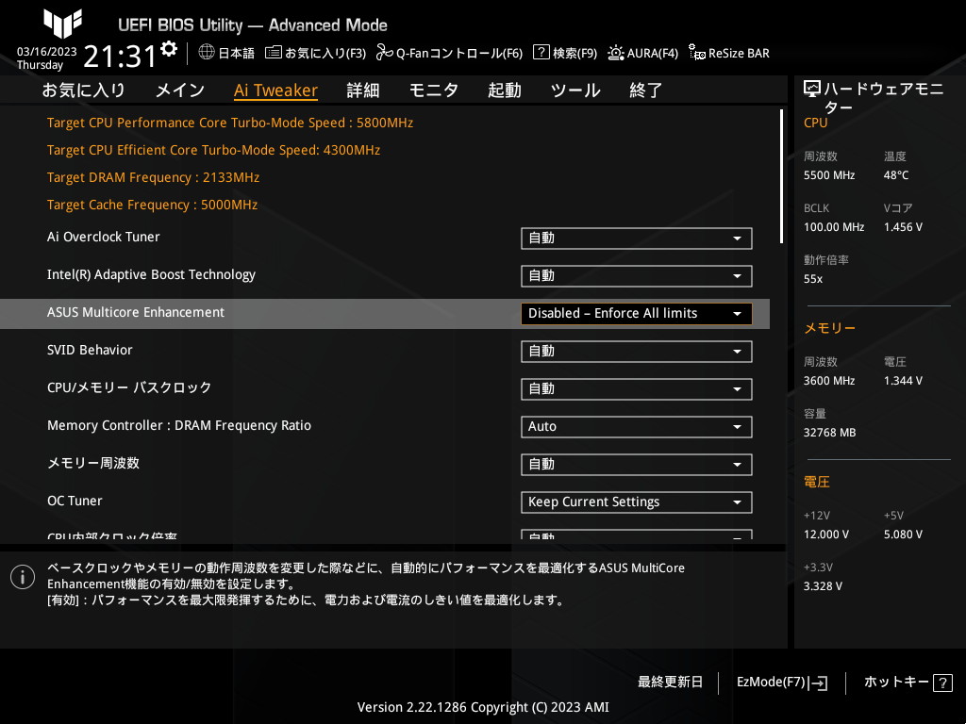Click 日本語 language label

[237, 53]
